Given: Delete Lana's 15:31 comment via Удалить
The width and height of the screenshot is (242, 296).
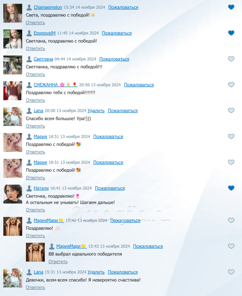Looking at the screenshot, I should click(x=96, y=272).
